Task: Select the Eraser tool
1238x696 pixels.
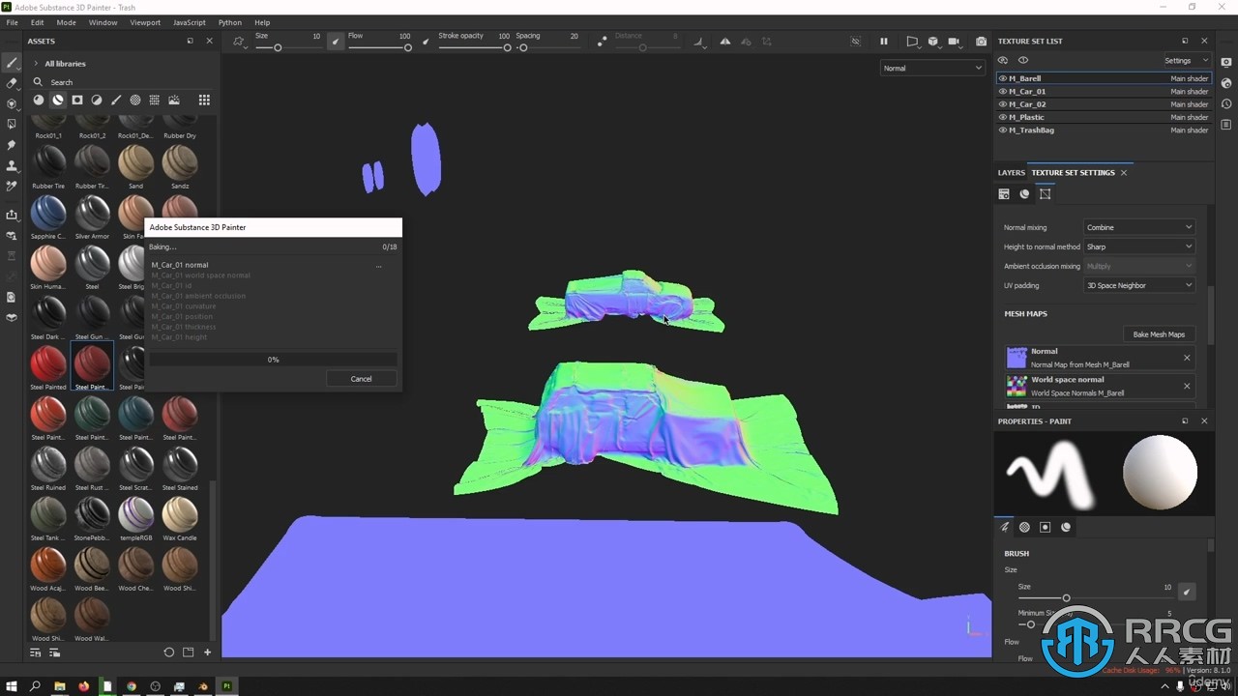Action: click(12, 83)
